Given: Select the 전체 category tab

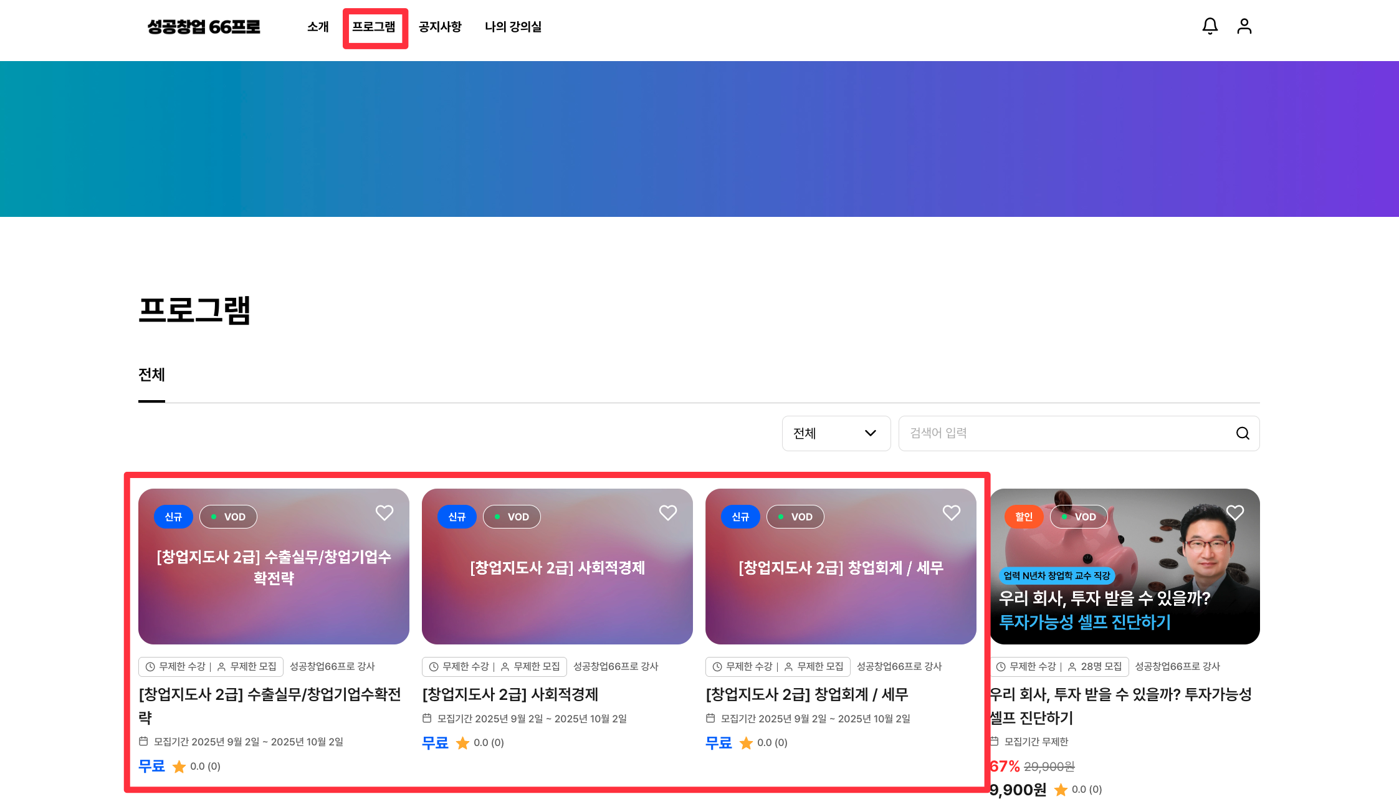Looking at the screenshot, I should 151,375.
